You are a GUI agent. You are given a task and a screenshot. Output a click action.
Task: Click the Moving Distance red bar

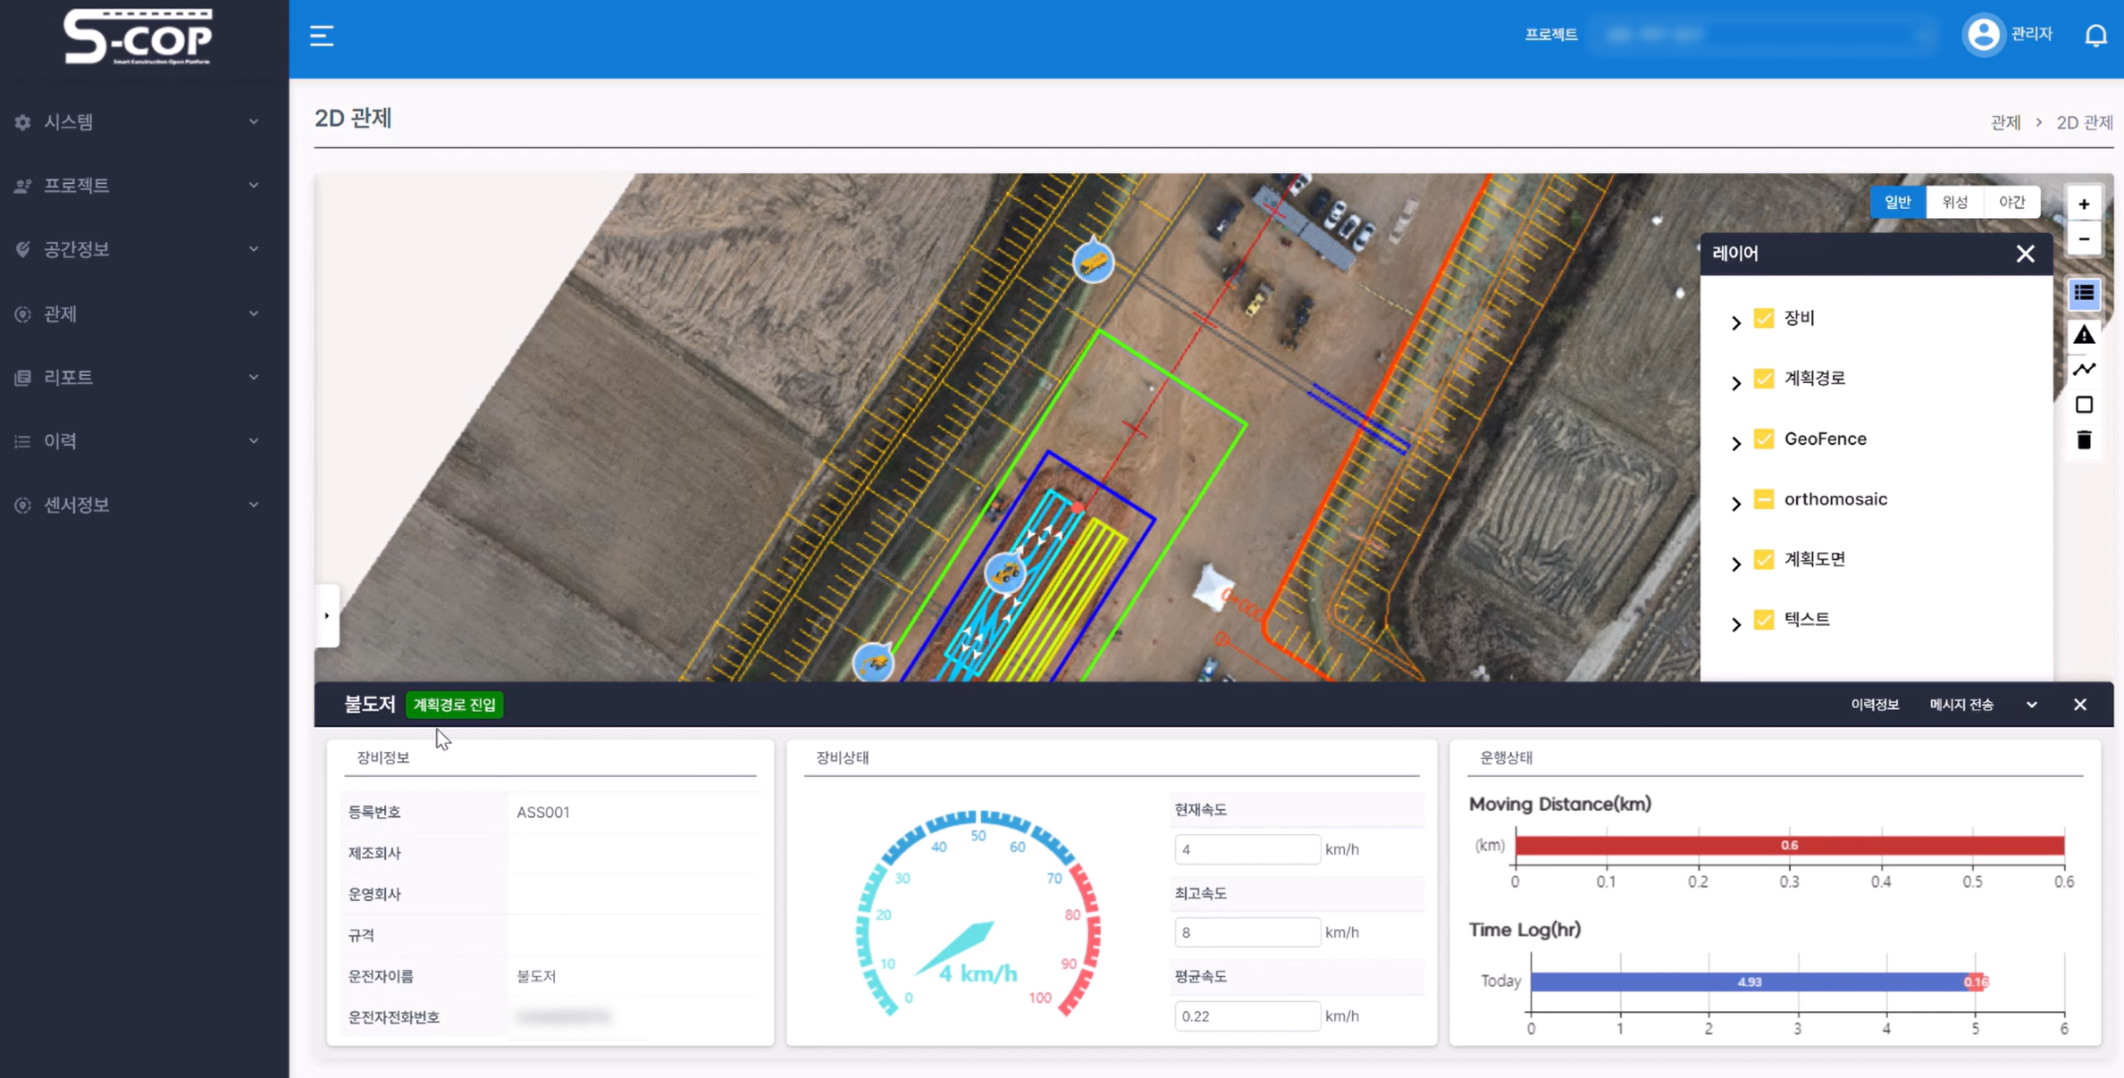tap(1789, 845)
